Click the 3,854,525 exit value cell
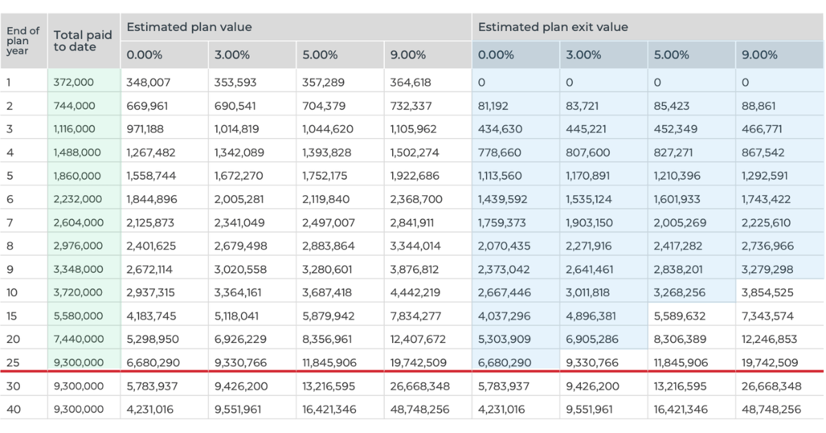This screenshot has width=826, height=433. point(767,293)
